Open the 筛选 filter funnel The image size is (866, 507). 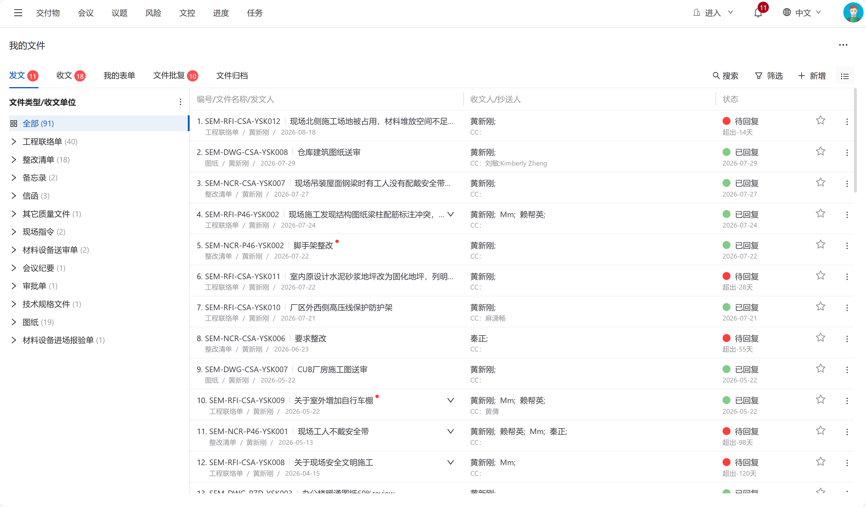click(769, 76)
